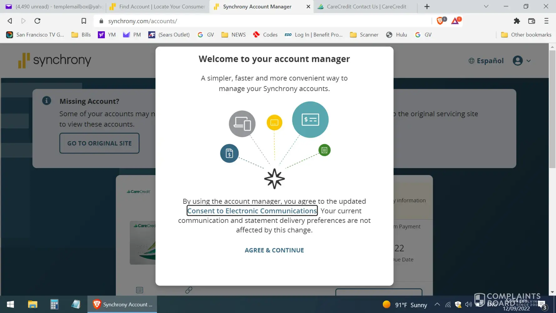Click the page scrollbar up arrow
This screenshot has width=556, height=313.
click(552, 47)
